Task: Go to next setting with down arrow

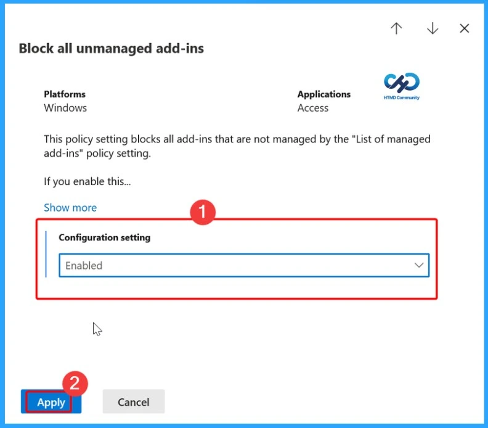Action: point(433,28)
